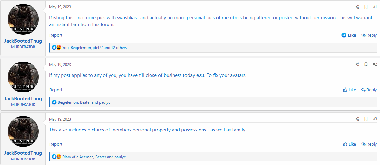The height and width of the screenshot is (165, 380).
Task: Share post #3 with the share icon
Action: click(x=357, y=119)
